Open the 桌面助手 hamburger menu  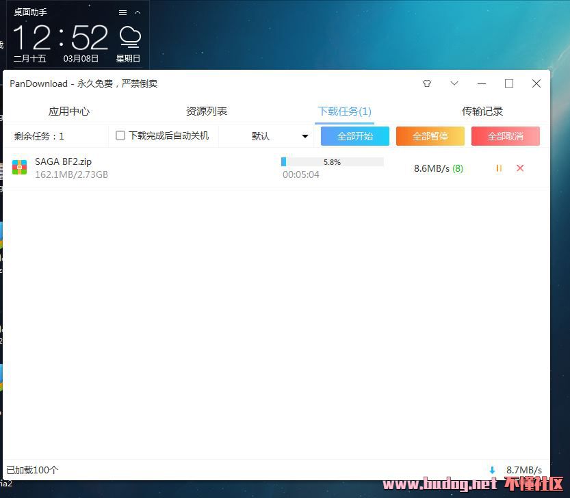[122, 12]
